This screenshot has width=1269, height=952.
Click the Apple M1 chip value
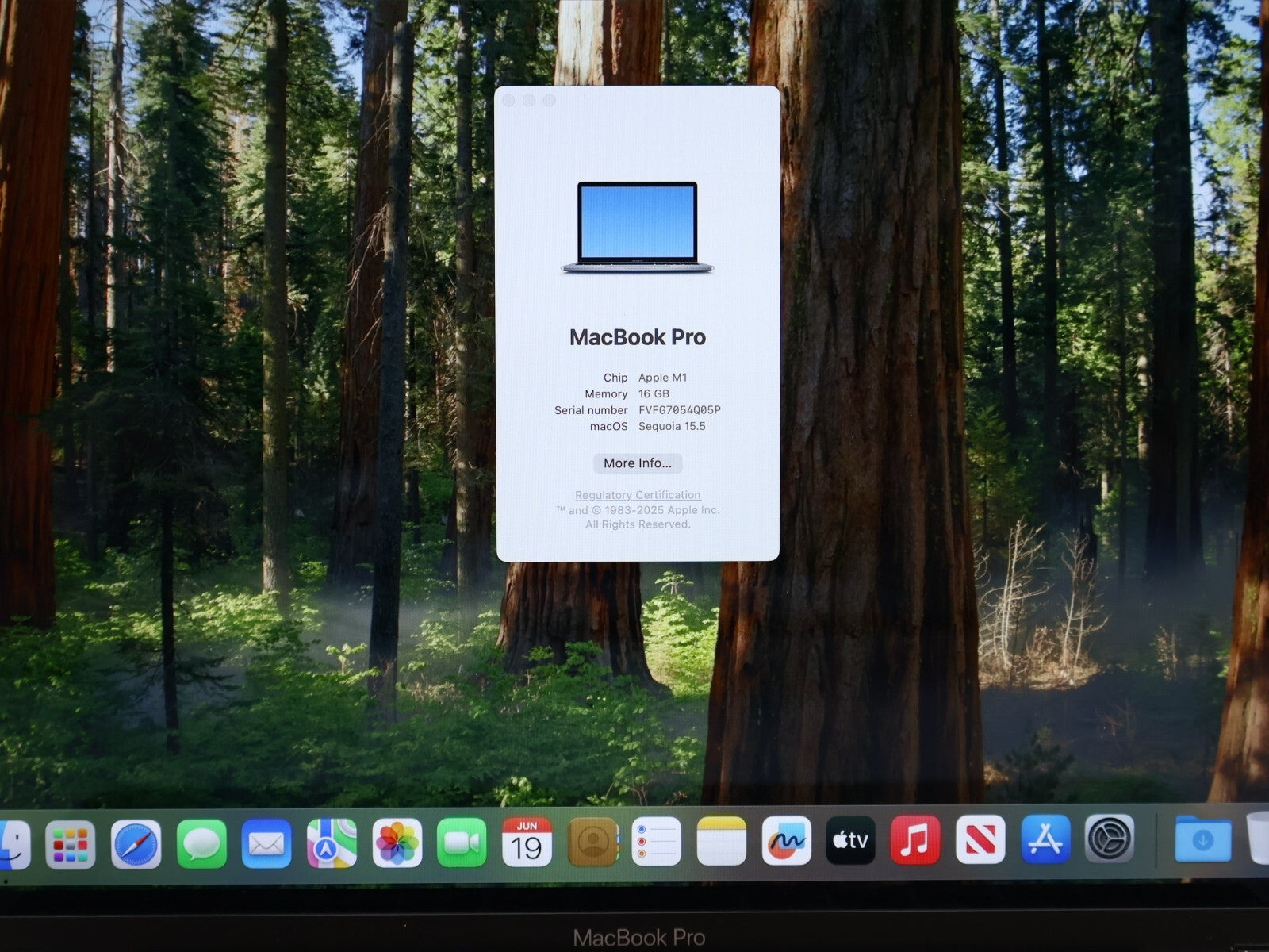(x=663, y=378)
